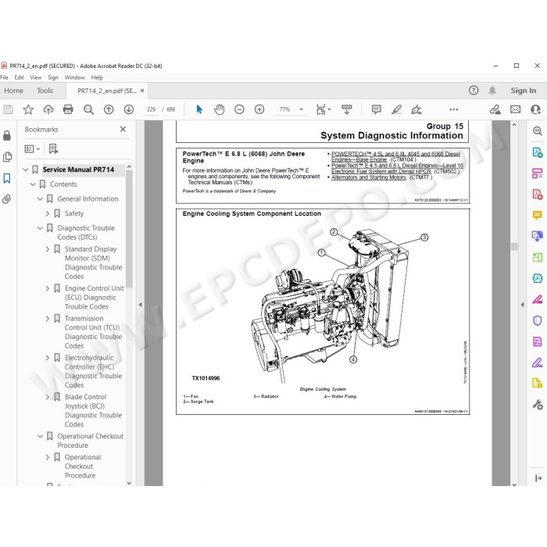Click the Sign In button

tap(524, 91)
